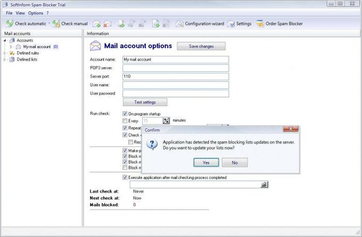The image size is (362, 237).
Task: Click the large envelope icon beside Mail account options
Action: (95, 45)
